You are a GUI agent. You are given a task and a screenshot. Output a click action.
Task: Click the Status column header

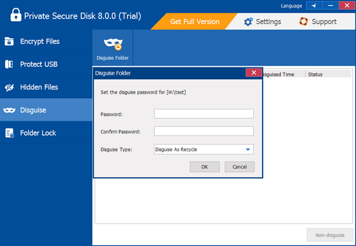pos(315,74)
